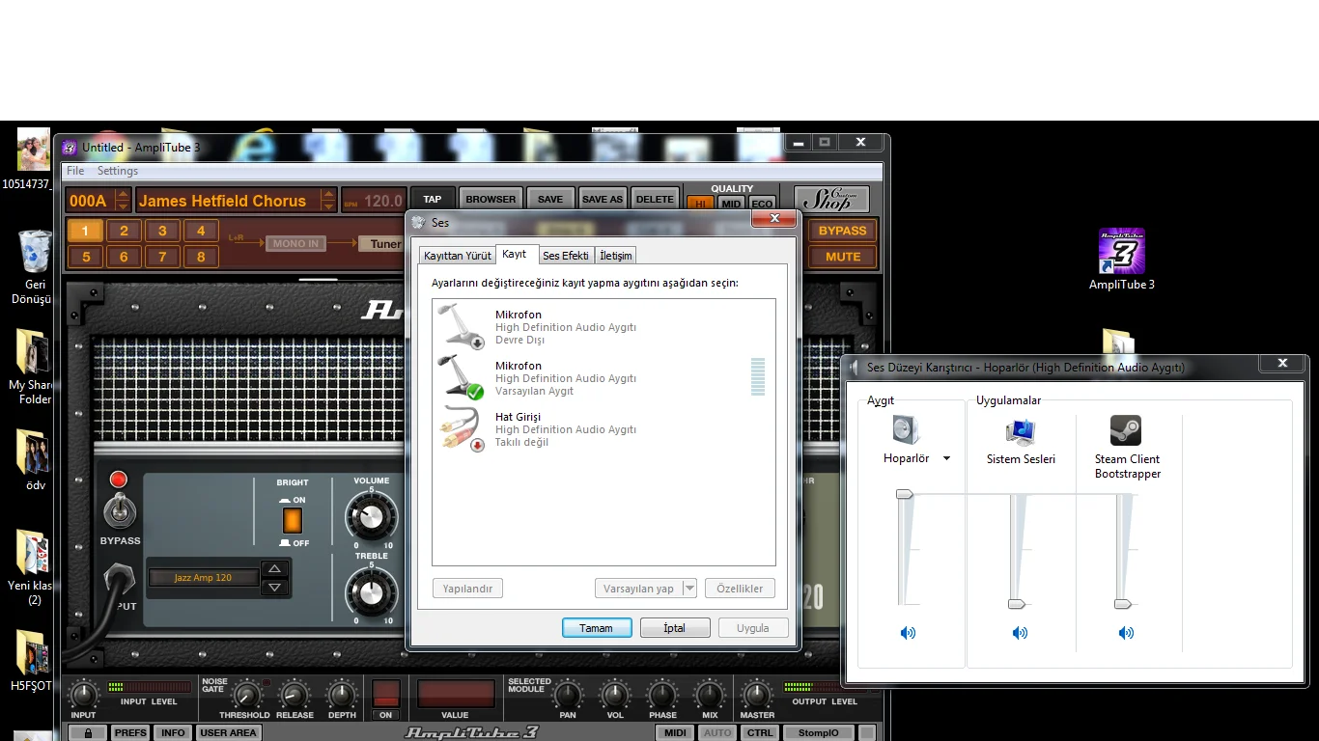Image resolution: width=1319 pixels, height=741 pixels.
Task: Mute Steam Client Bootstrapper speaker icon
Action: [x=1126, y=633]
